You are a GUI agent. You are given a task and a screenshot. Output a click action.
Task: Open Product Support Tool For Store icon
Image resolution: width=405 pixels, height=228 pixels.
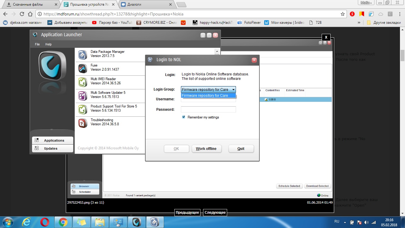point(82,110)
